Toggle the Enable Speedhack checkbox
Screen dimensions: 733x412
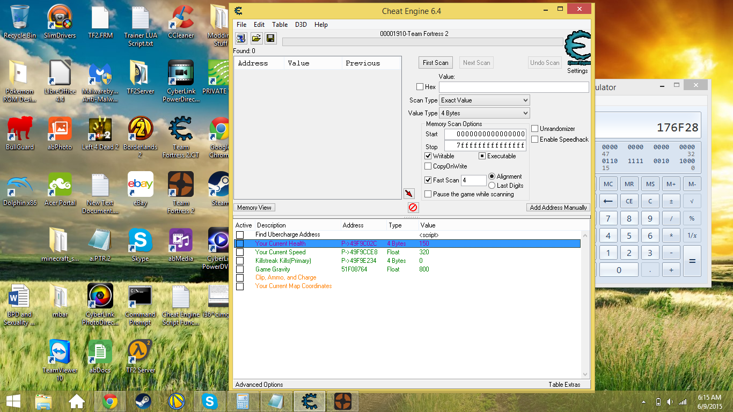coord(534,139)
